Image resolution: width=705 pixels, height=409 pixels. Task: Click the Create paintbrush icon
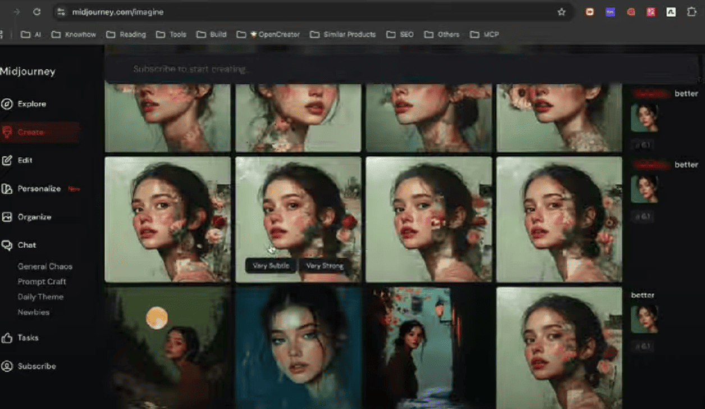pyautogui.click(x=7, y=132)
